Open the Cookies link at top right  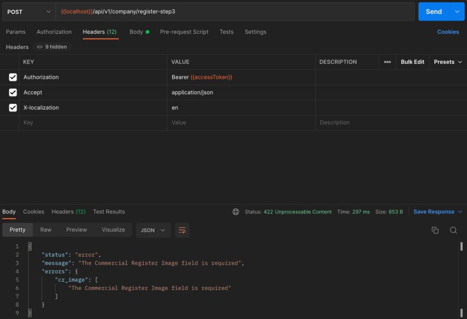click(x=448, y=32)
